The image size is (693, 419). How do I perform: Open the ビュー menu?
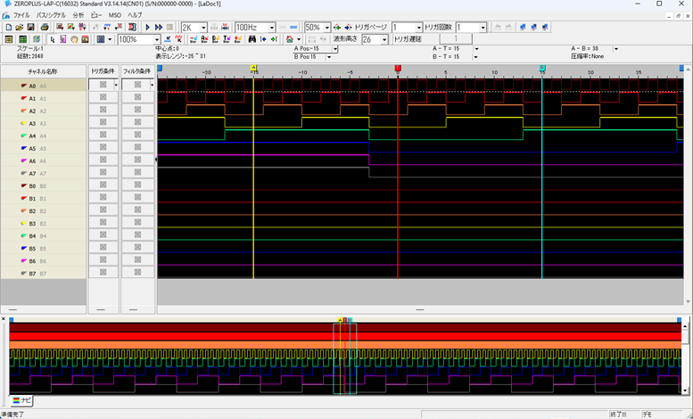coord(96,15)
